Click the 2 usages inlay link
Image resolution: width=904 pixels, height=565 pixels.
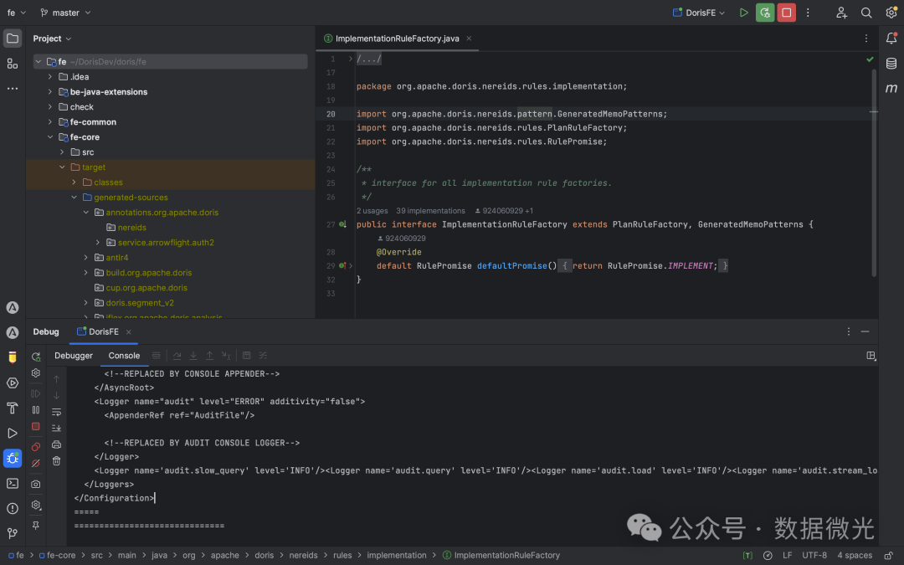point(372,211)
